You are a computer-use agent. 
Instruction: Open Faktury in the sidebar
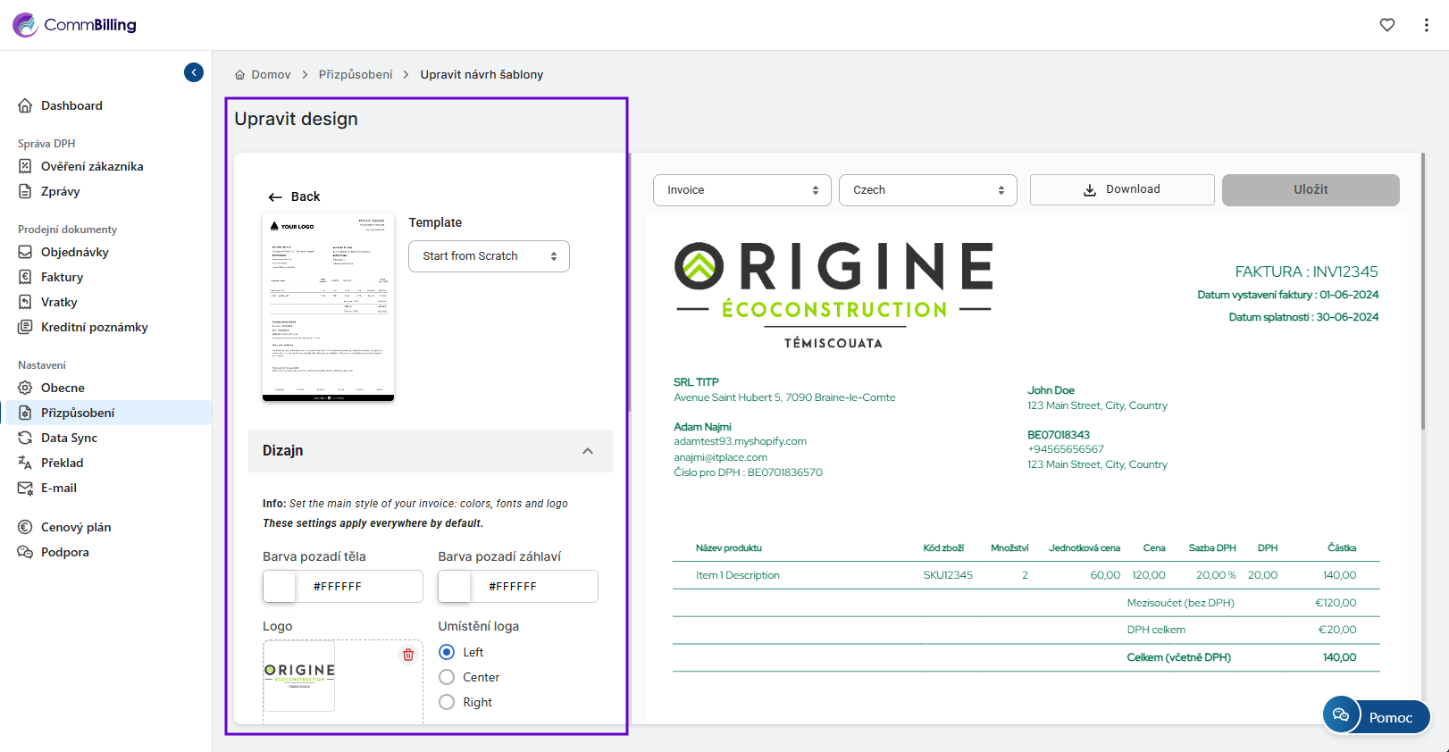(x=62, y=277)
